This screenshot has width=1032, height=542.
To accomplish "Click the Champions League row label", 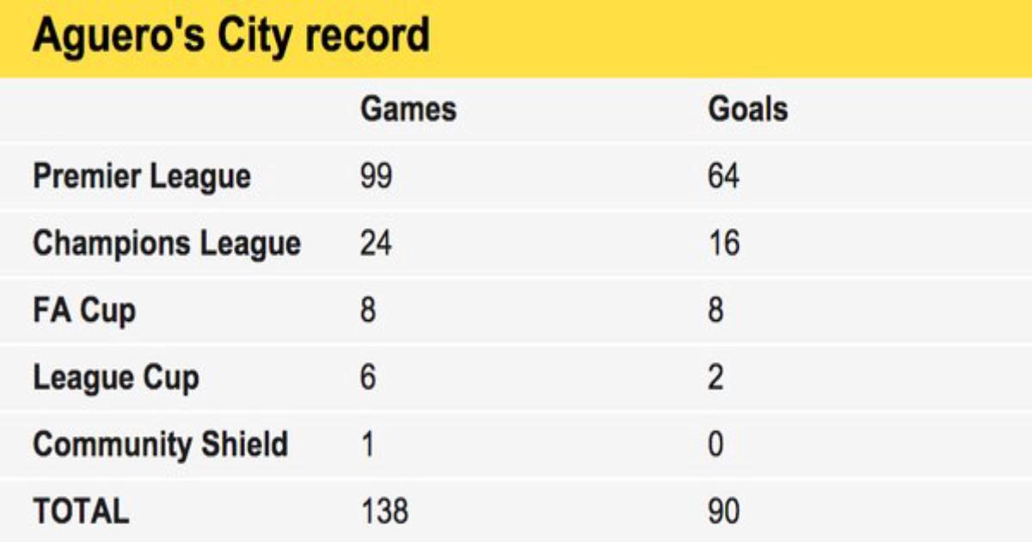I will (167, 244).
